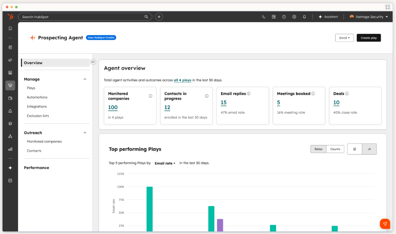Image resolution: width=396 pixels, height=234 pixels.
Task: Open Bookmarks in the left rail
Action: click(11, 29)
